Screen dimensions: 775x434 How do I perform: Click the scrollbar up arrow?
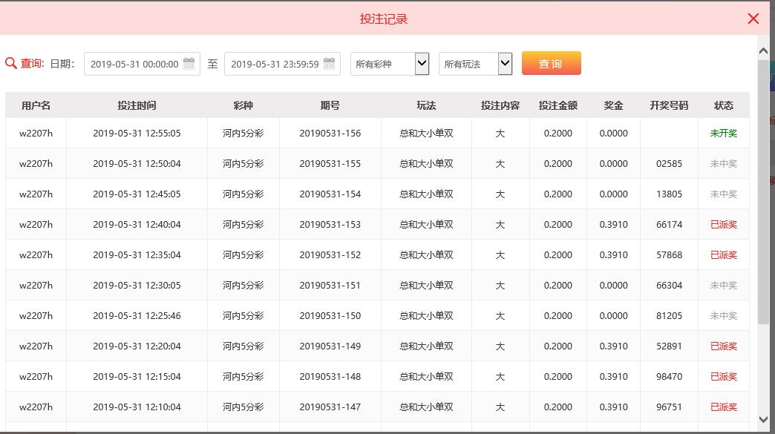point(763,51)
